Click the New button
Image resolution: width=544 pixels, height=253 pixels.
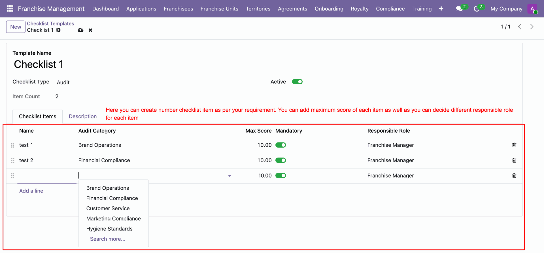point(16,27)
